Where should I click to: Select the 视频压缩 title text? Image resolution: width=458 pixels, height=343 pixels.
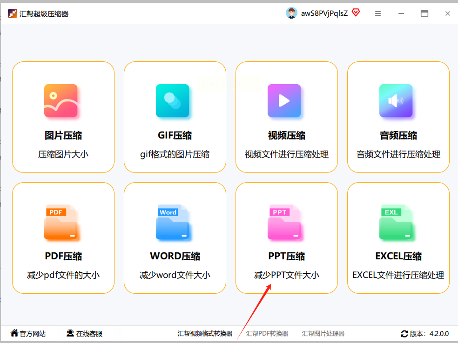(287, 135)
